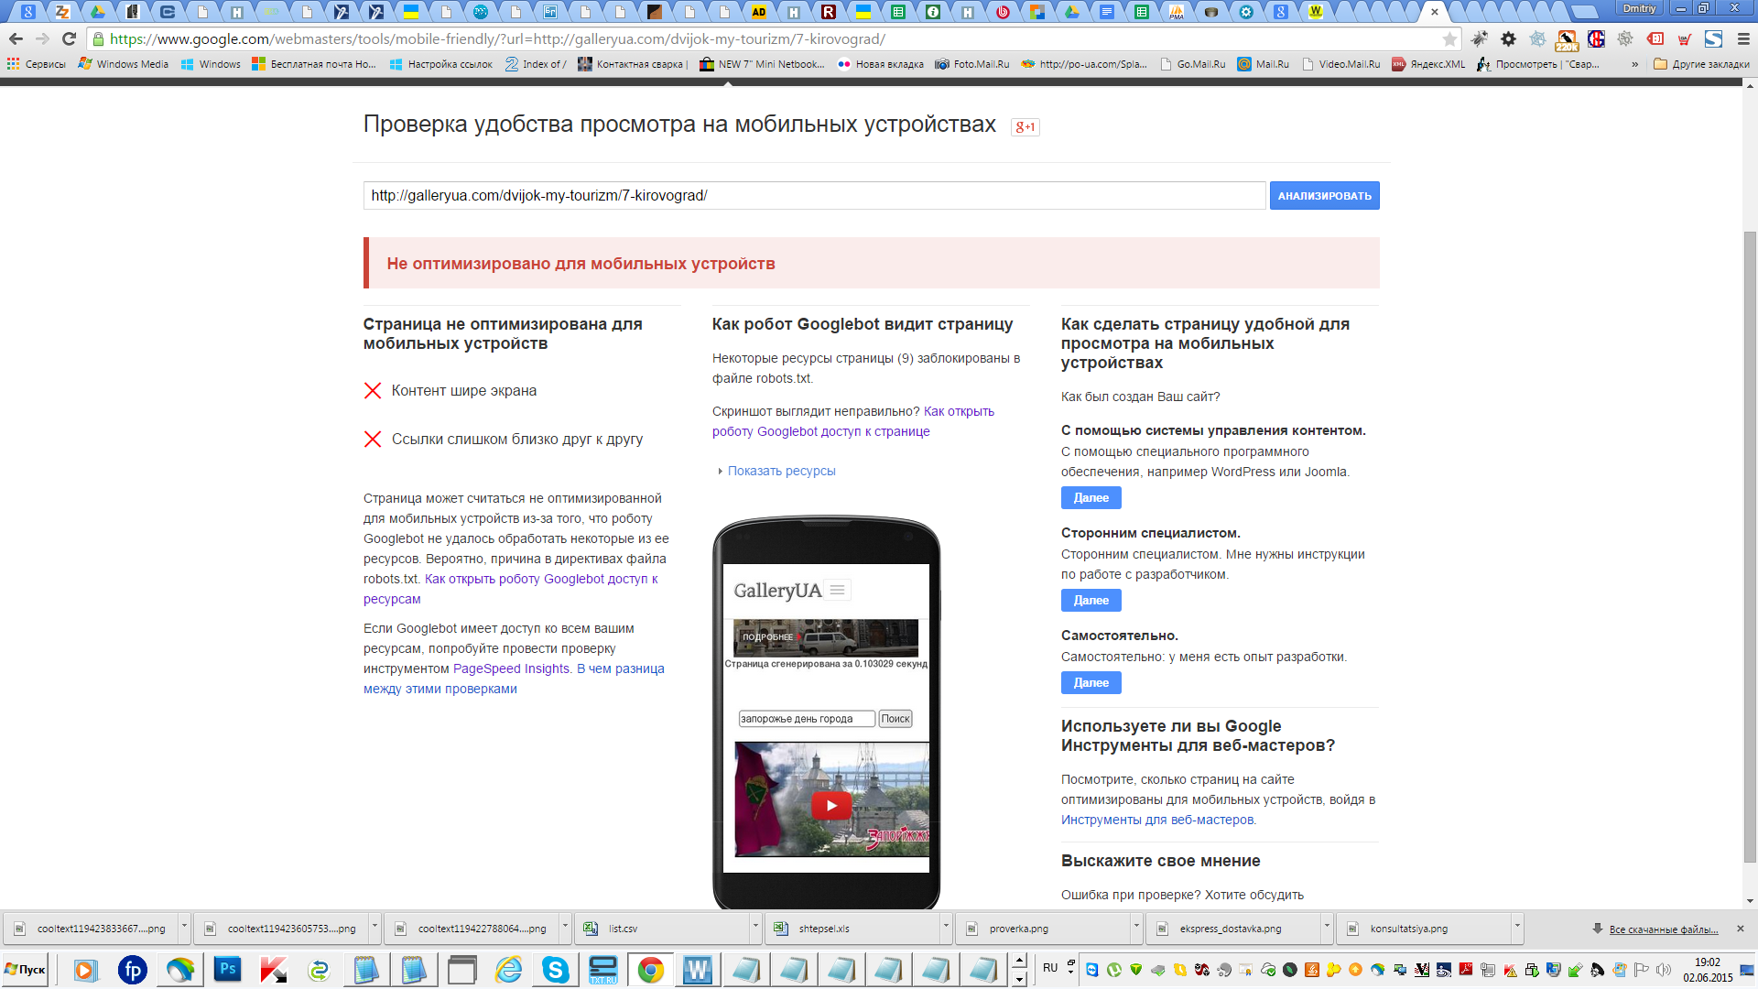This screenshot has height=989, width=1758.
Task: Click Далее under content management system
Action: click(1091, 497)
